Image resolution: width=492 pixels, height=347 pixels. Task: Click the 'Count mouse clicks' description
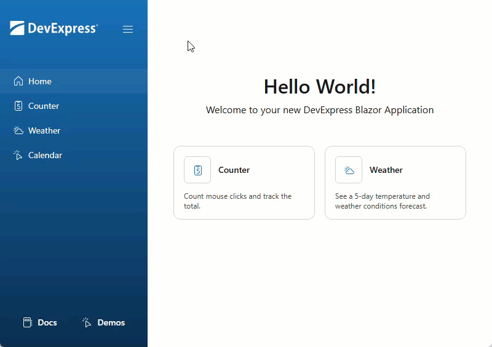(237, 201)
